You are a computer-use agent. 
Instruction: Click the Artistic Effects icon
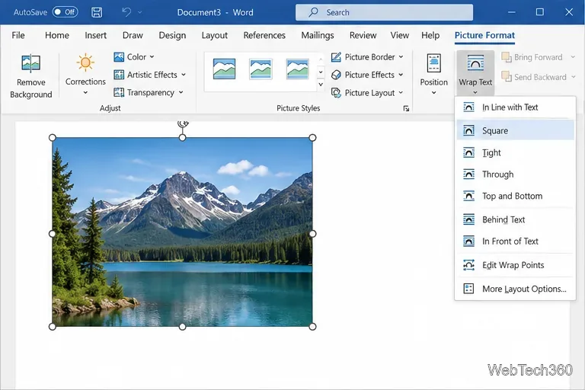(x=119, y=75)
